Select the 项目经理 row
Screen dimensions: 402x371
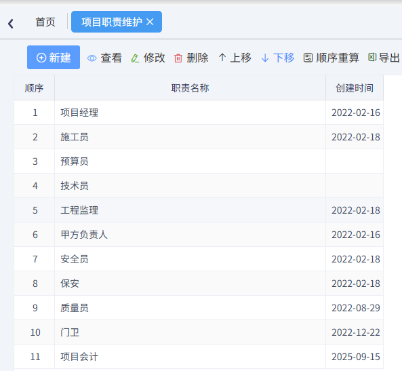click(x=199, y=113)
